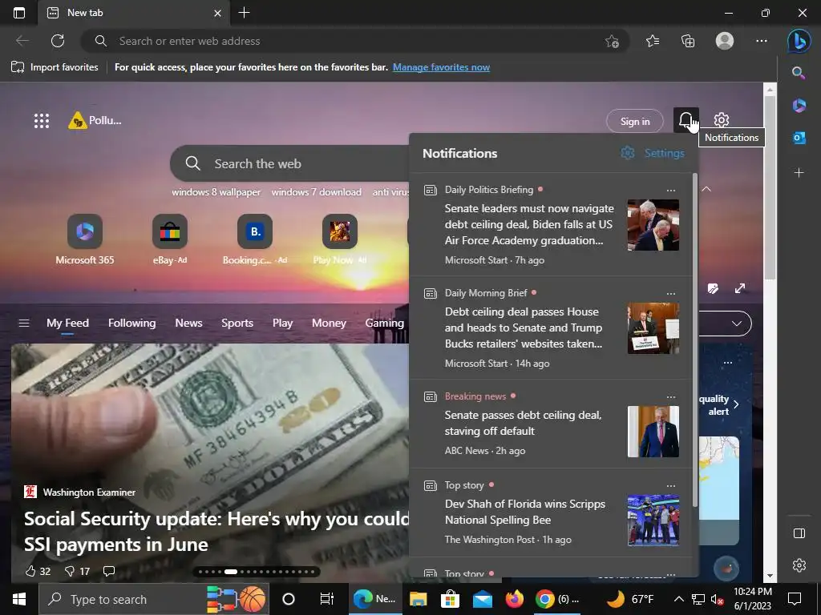Image resolution: width=821 pixels, height=615 pixels.
Task: Open the tab actions menu icon
Action: point(19,13)
